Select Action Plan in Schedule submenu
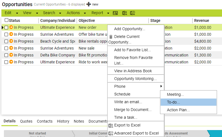 [x=188, y=110]
